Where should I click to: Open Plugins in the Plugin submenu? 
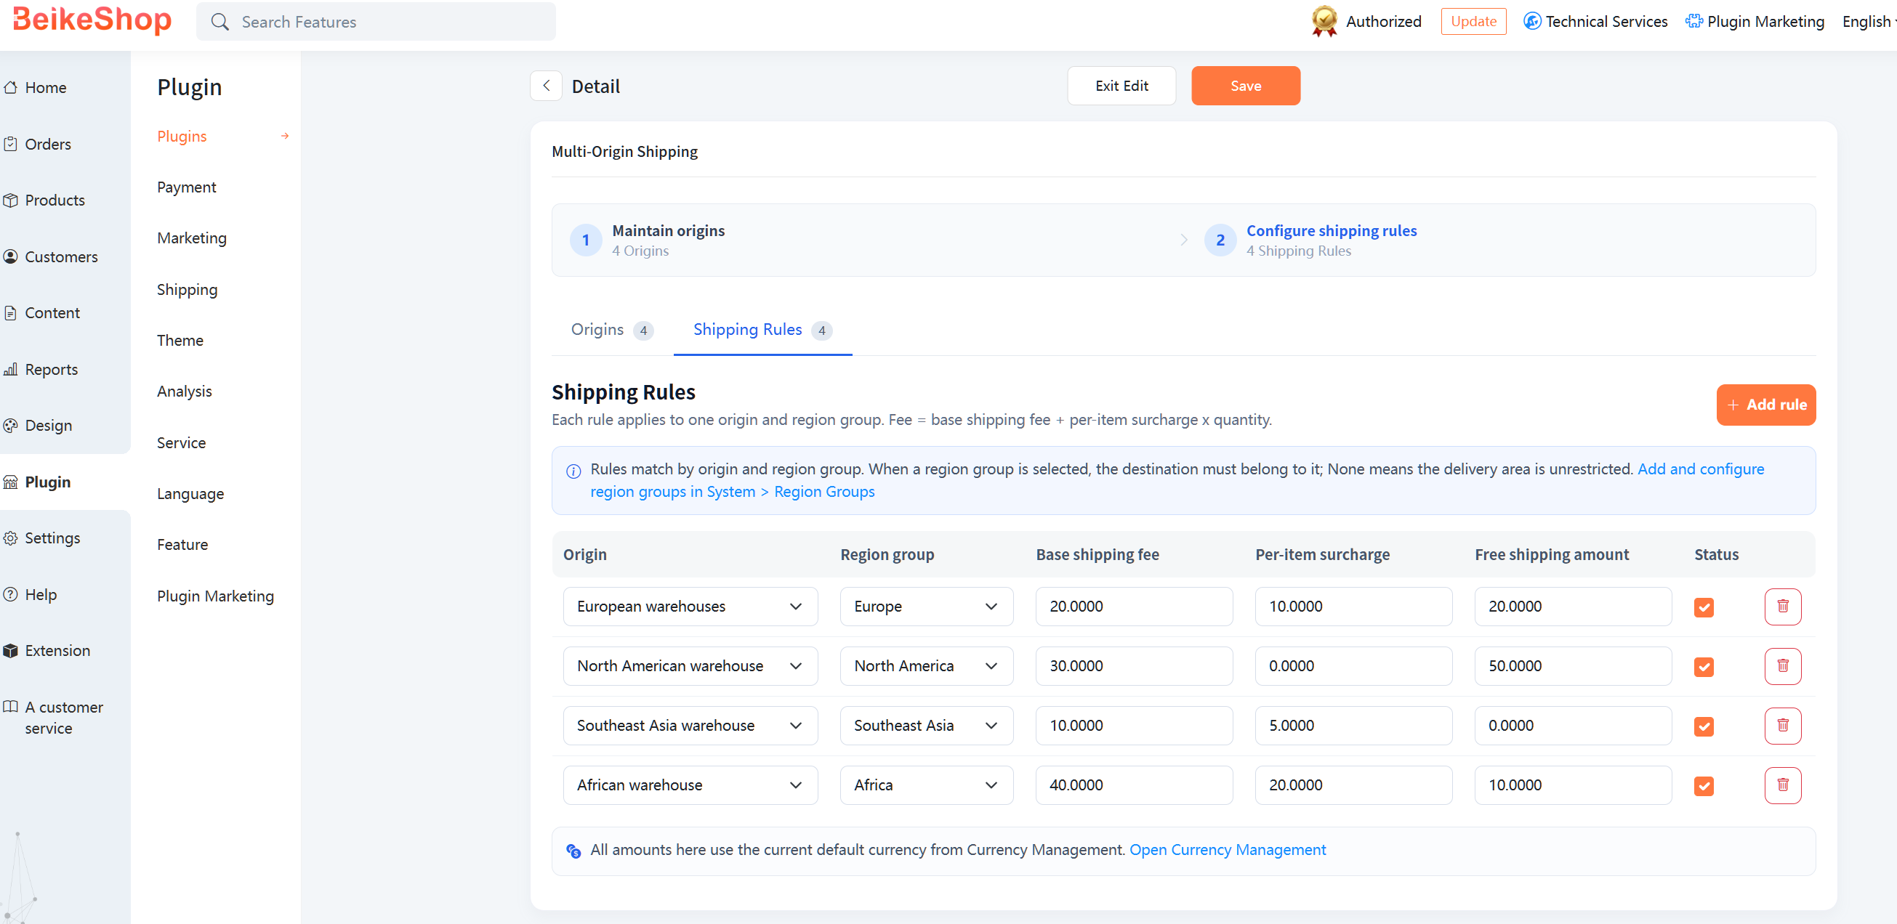[x=181, y=137]
